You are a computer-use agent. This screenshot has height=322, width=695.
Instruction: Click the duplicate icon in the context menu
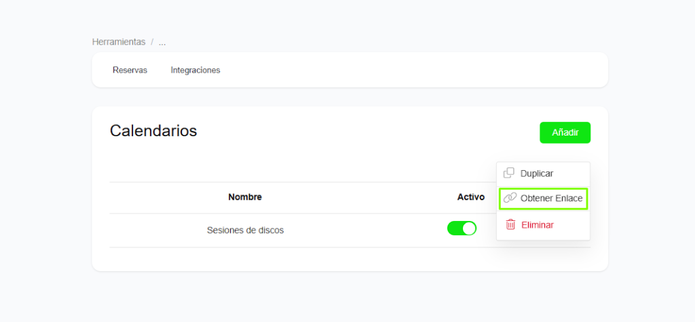[x=509, y=174]
